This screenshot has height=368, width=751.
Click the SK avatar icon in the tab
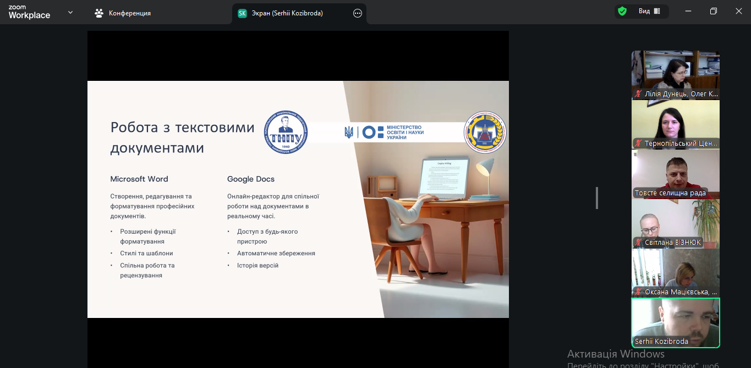pyautogui.click(x=242, y=13)
